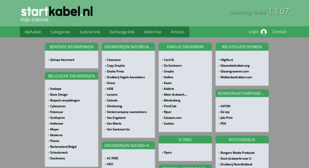Open the Stockmans link

57,158
